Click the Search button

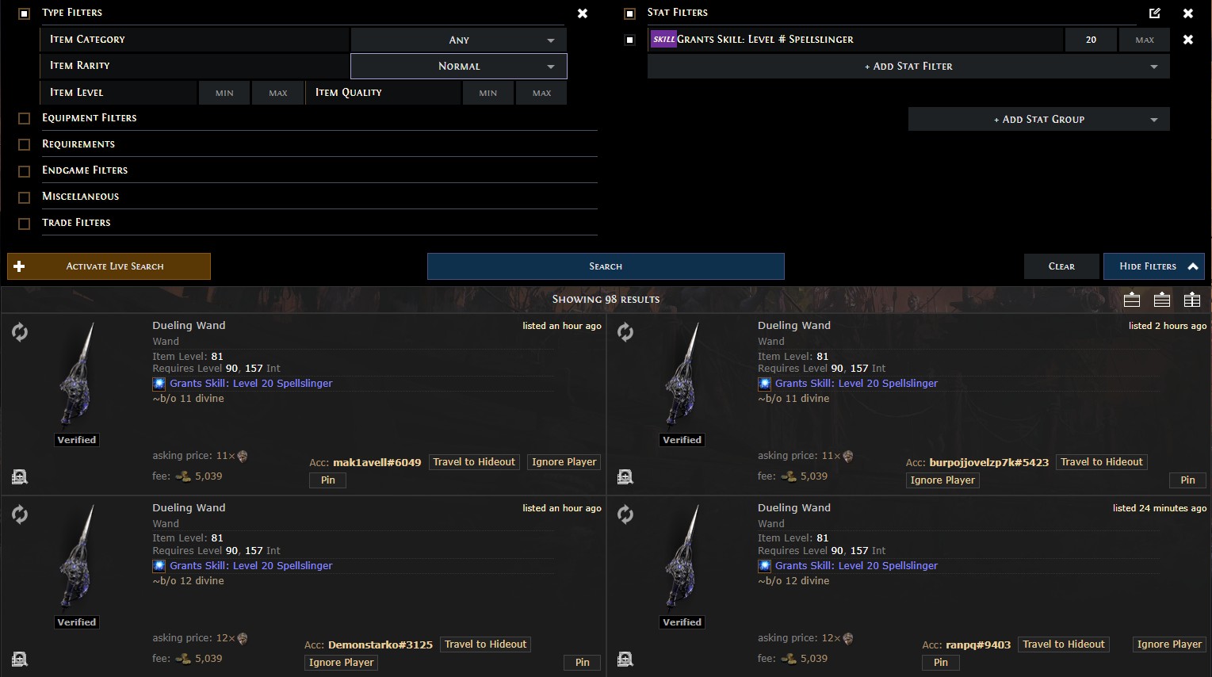606,266
